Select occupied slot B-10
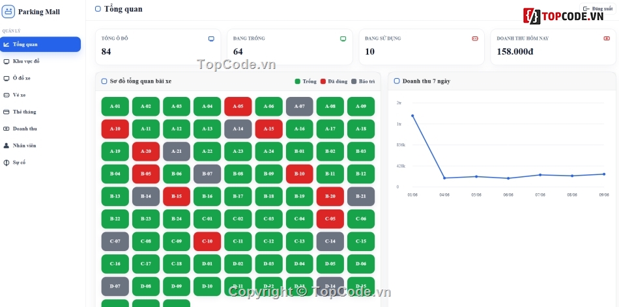 300,174
